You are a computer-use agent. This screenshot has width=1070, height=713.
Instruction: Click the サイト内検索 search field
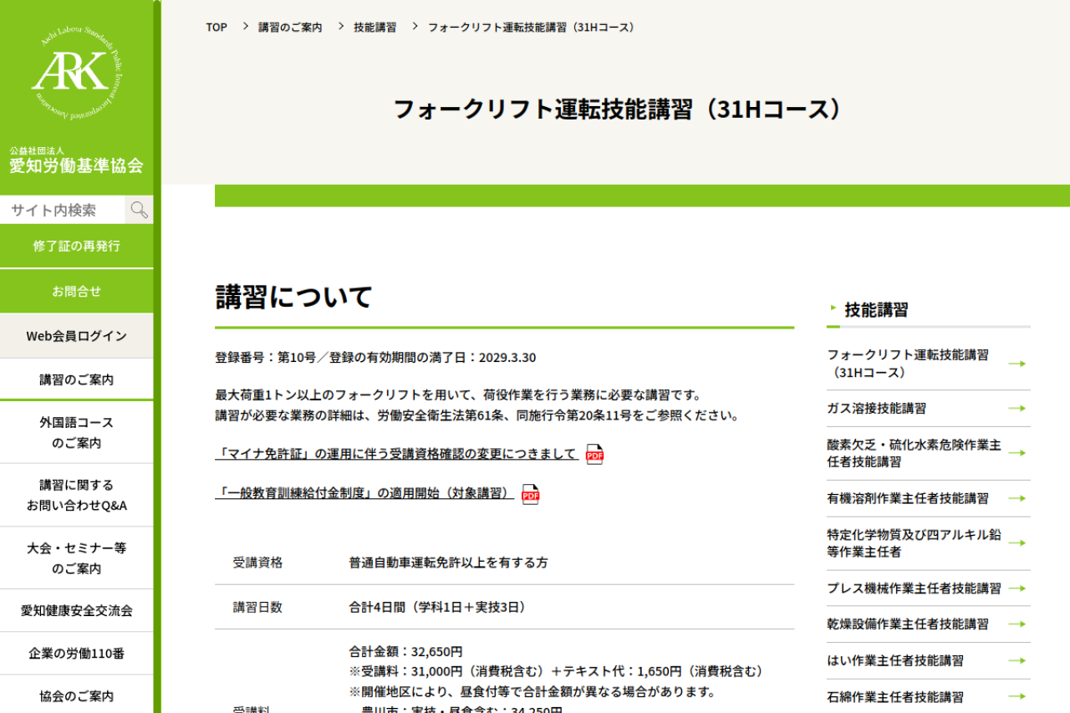pyautogui.click(x=63, y=210)
